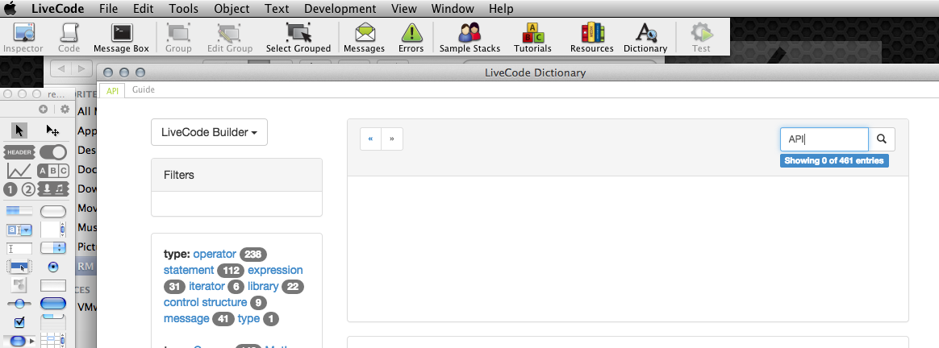Click the Dictionary toolbar icon

(x=645, y=38)
